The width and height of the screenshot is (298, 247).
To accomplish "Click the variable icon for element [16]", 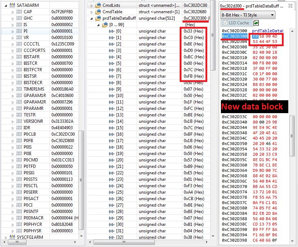I will pos(112,134).
